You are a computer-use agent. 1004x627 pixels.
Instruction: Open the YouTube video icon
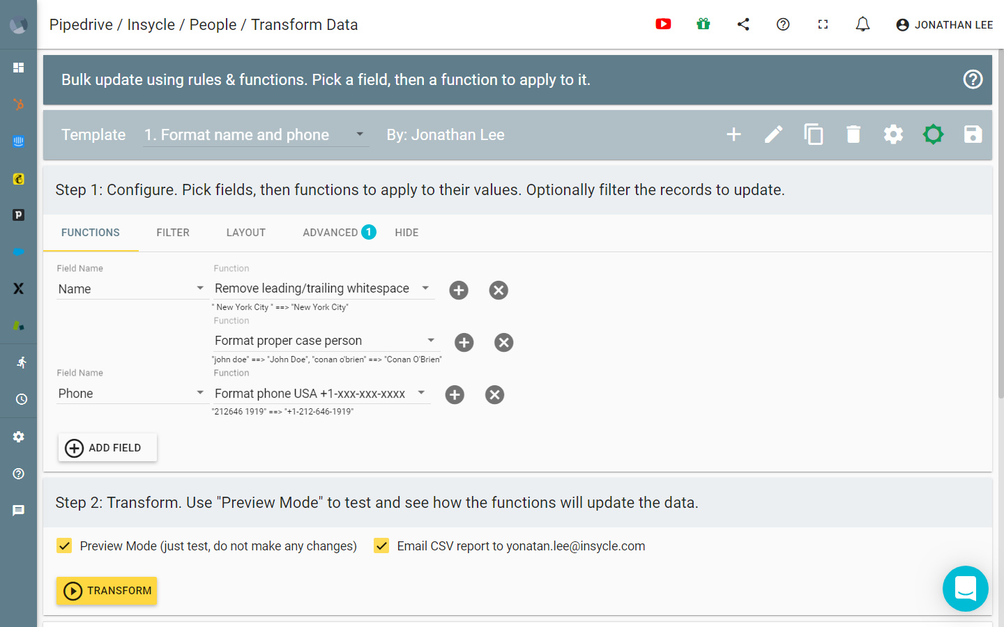click(x=663, y=24)
